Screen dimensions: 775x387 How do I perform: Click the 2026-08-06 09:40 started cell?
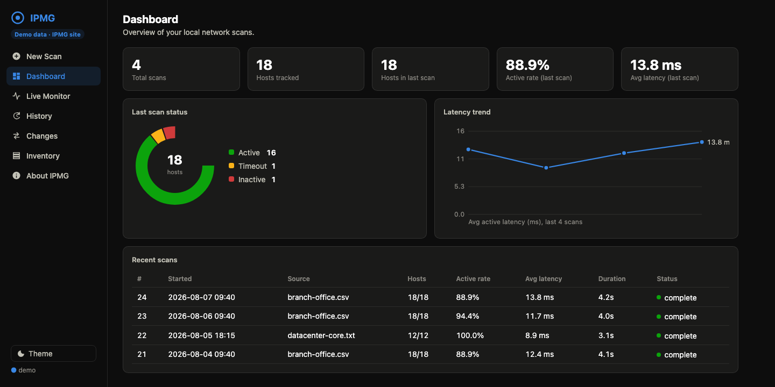(x=201, y=316)
